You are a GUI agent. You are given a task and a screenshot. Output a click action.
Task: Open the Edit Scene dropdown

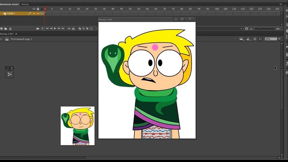(x=242, y=39)
